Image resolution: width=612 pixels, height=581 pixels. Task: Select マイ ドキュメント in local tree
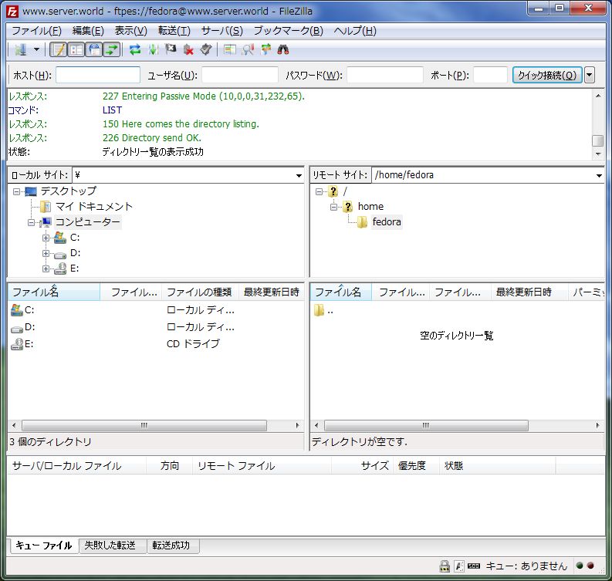94,207
